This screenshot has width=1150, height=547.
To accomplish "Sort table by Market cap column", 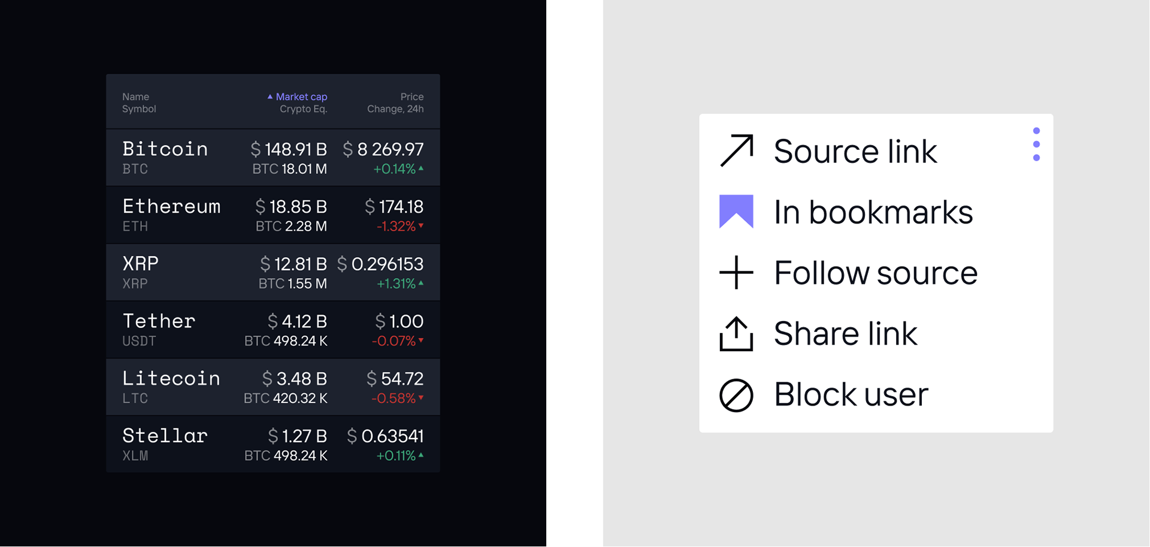I will pos(301,96).
